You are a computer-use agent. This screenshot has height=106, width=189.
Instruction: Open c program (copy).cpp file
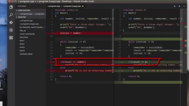coord(29,24)
